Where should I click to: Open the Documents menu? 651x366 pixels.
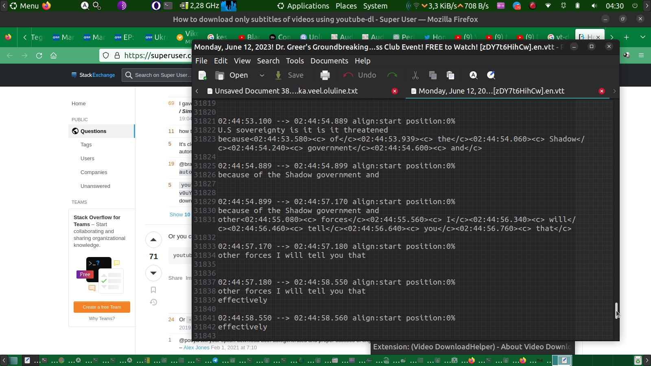[329, 61]
